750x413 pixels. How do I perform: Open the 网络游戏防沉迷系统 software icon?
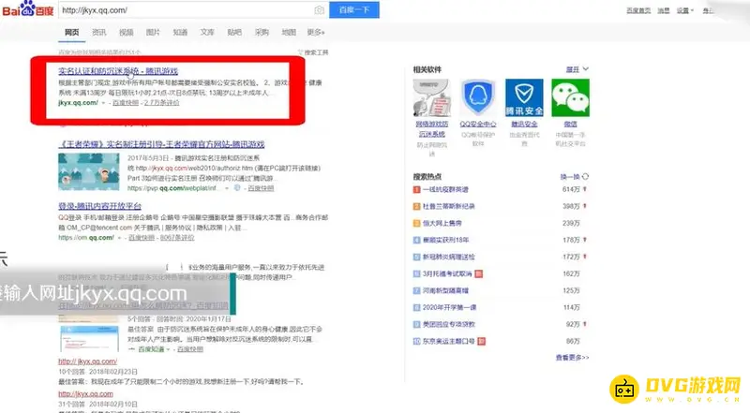(431, 97)
